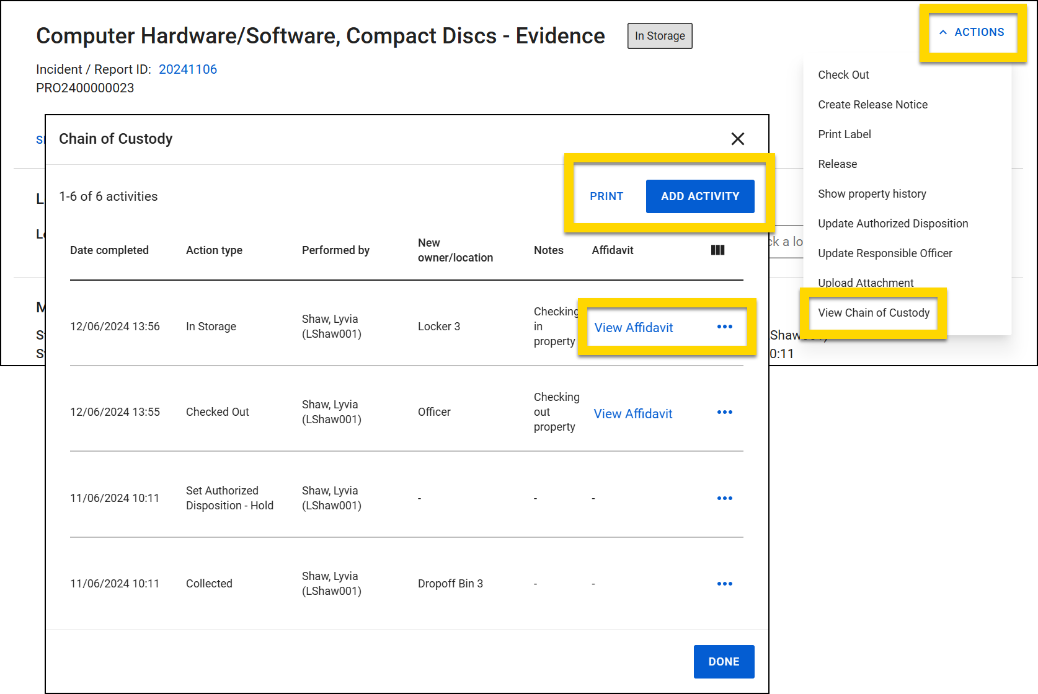Open options for Set Authorized Disposition row
Image resolution: width=1038 pixels, height=694 pixels.
tap(725, 498)
